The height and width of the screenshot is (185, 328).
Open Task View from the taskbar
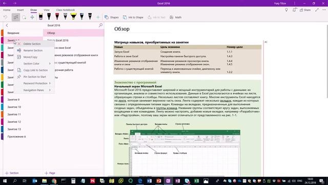click(x=24, y=181)
